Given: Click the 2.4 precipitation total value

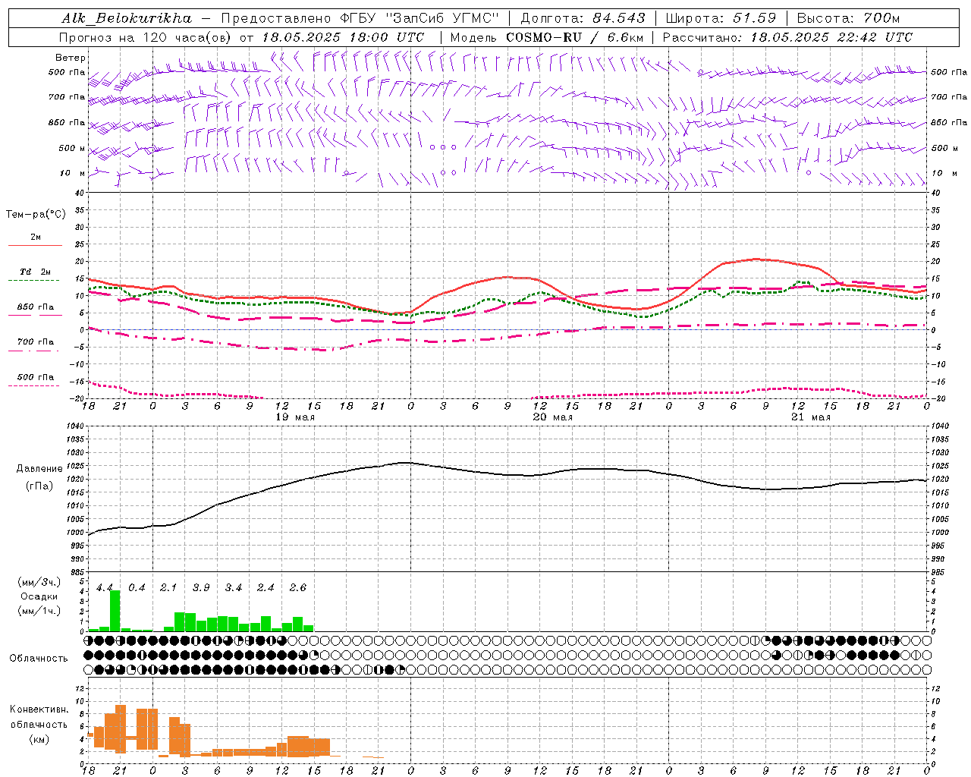Looking at the screenshot, I should pyautogui.click(x=266, y=588).
